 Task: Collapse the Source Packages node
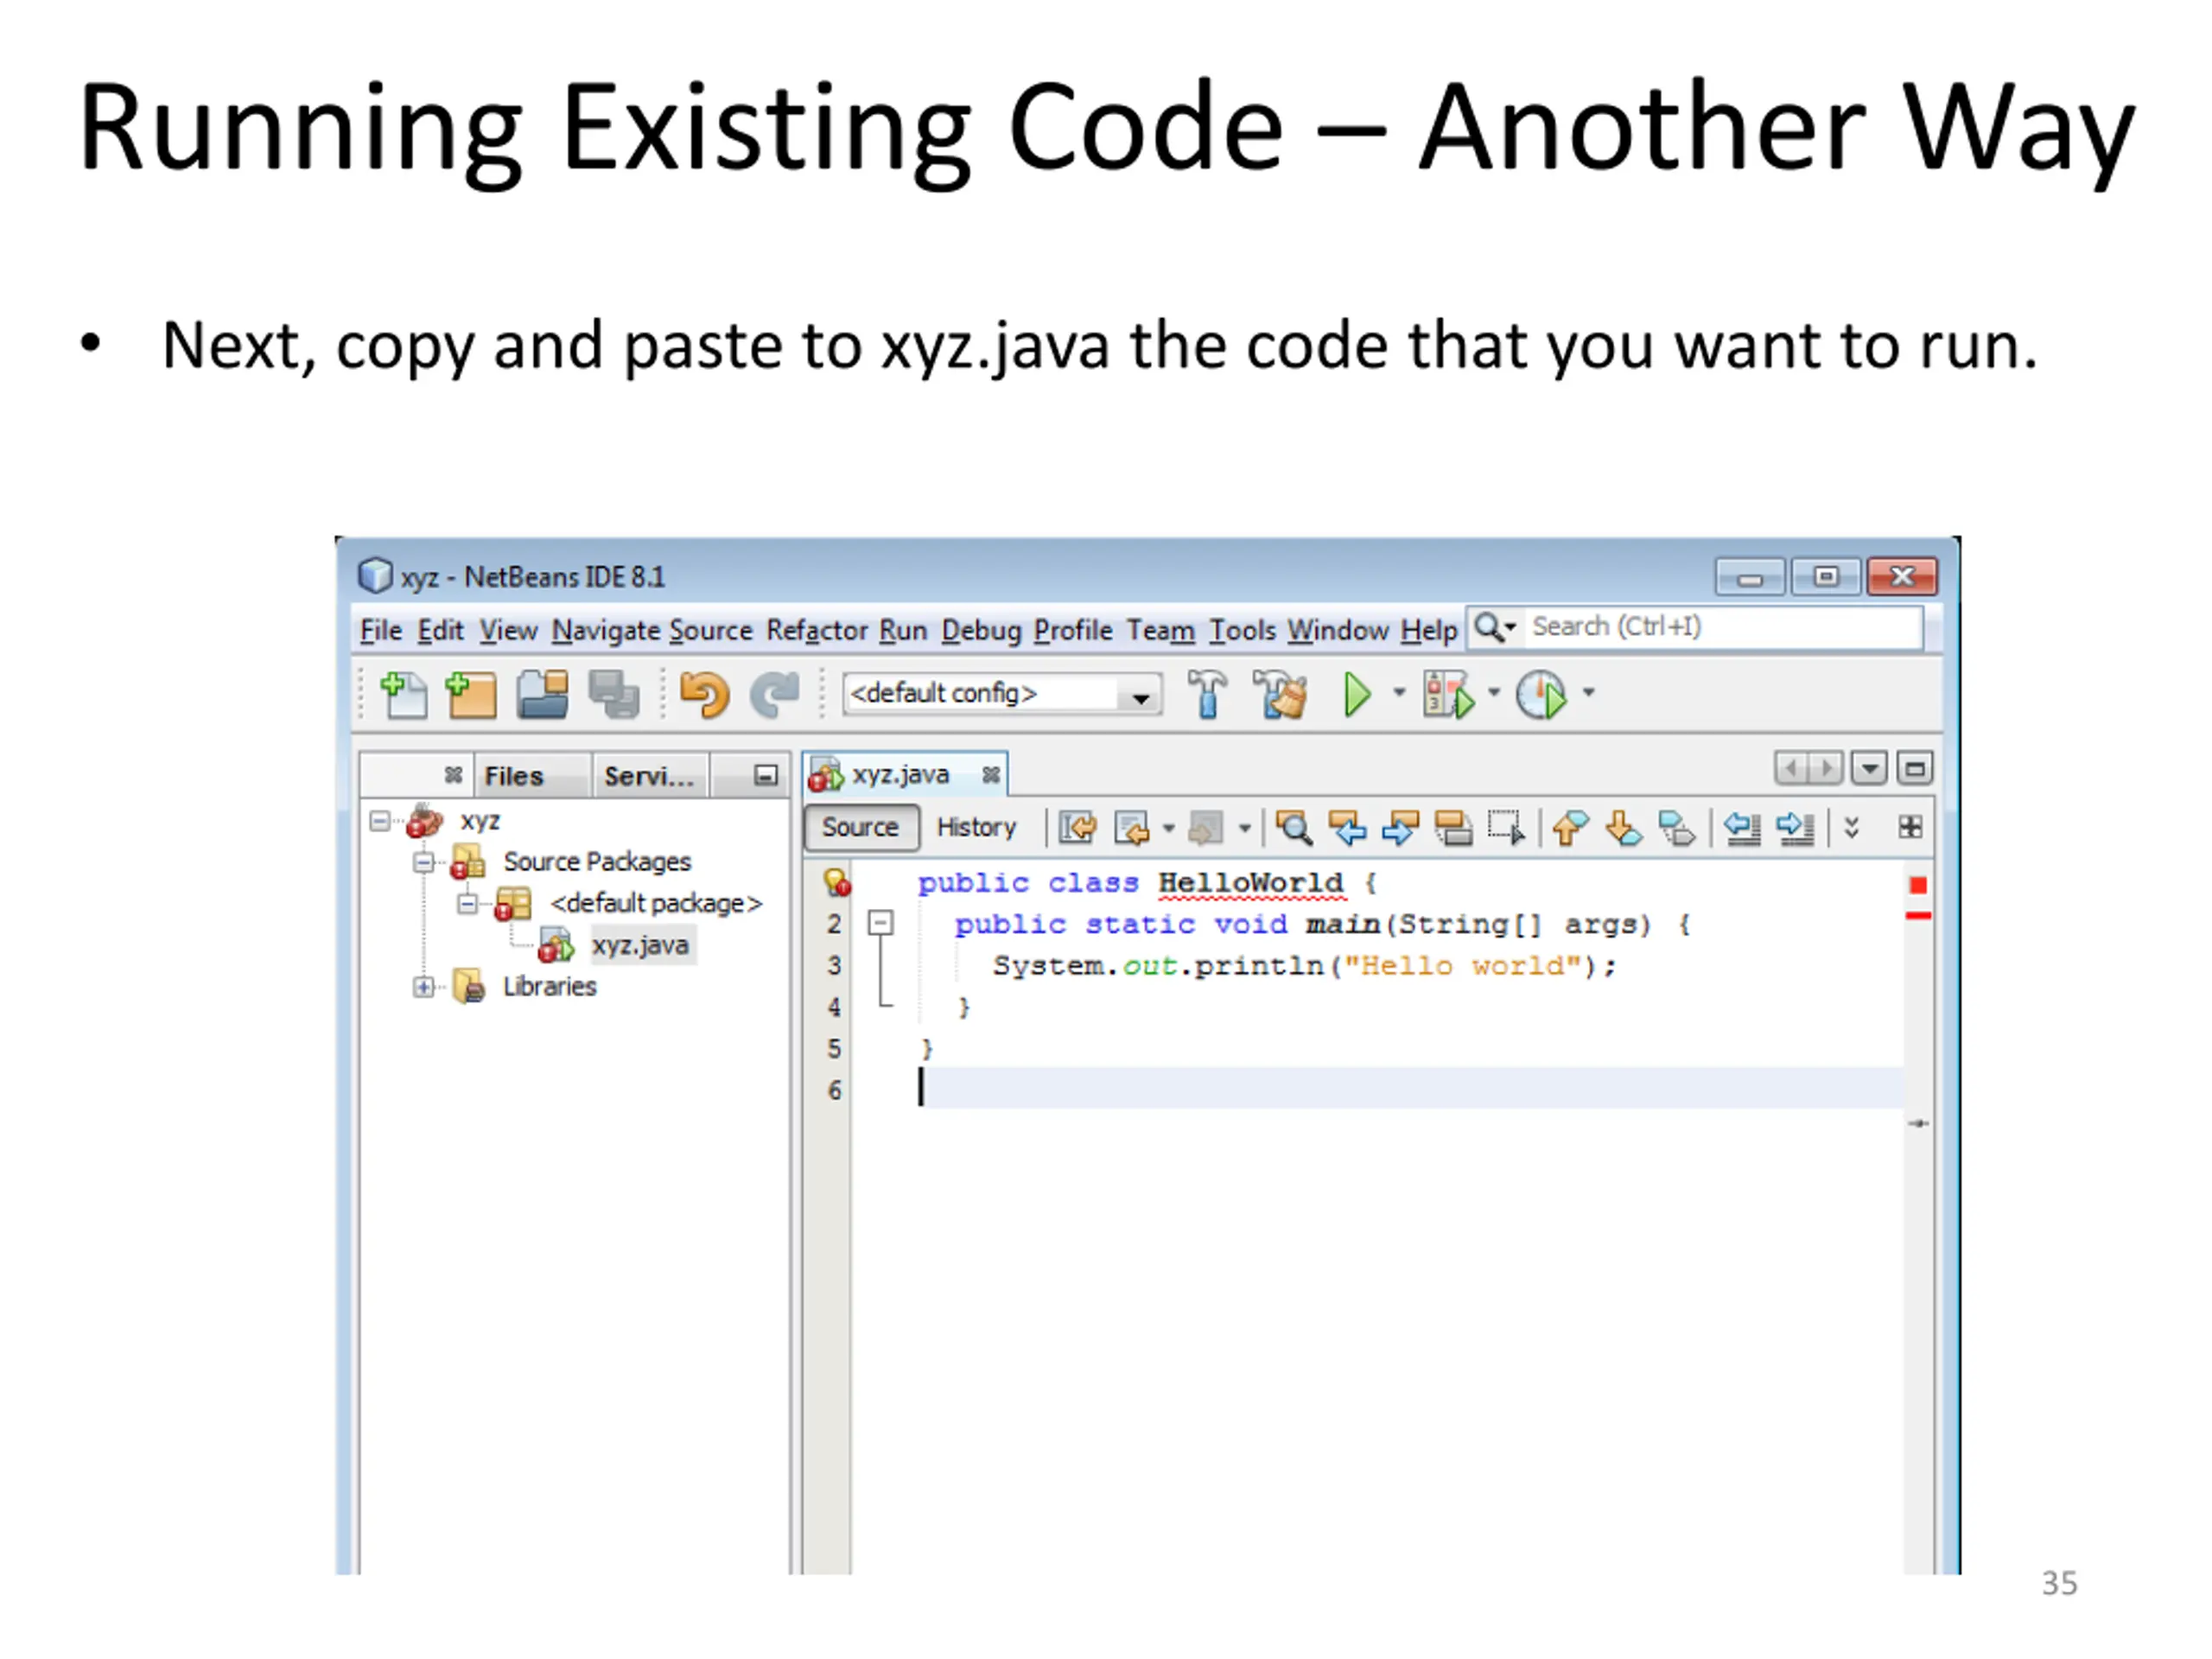click(424, 862)
